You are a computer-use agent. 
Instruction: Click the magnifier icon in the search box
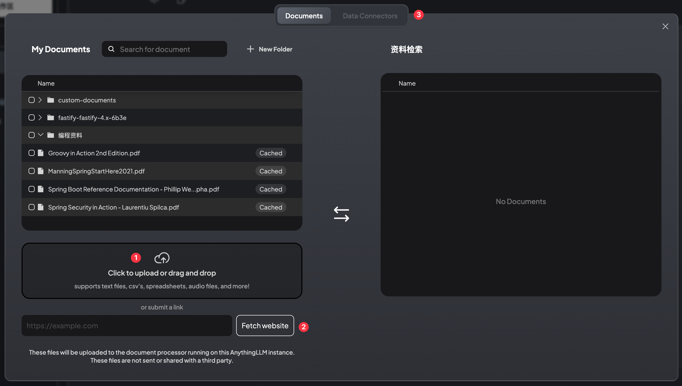pyautogui.click(x=111, y=49)
